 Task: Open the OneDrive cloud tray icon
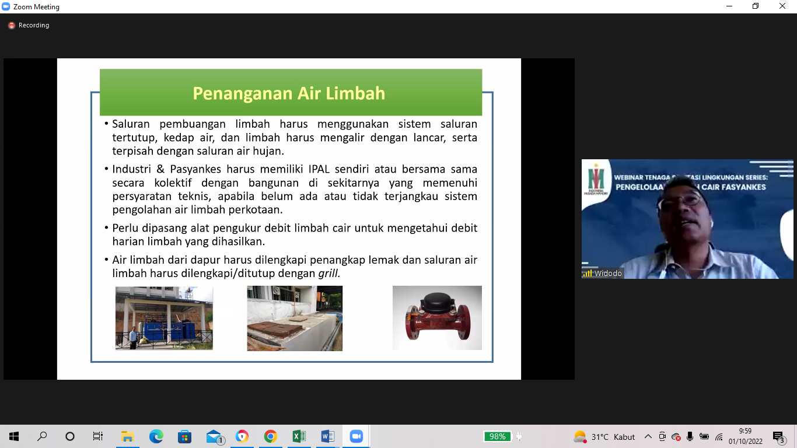point(676,437)
